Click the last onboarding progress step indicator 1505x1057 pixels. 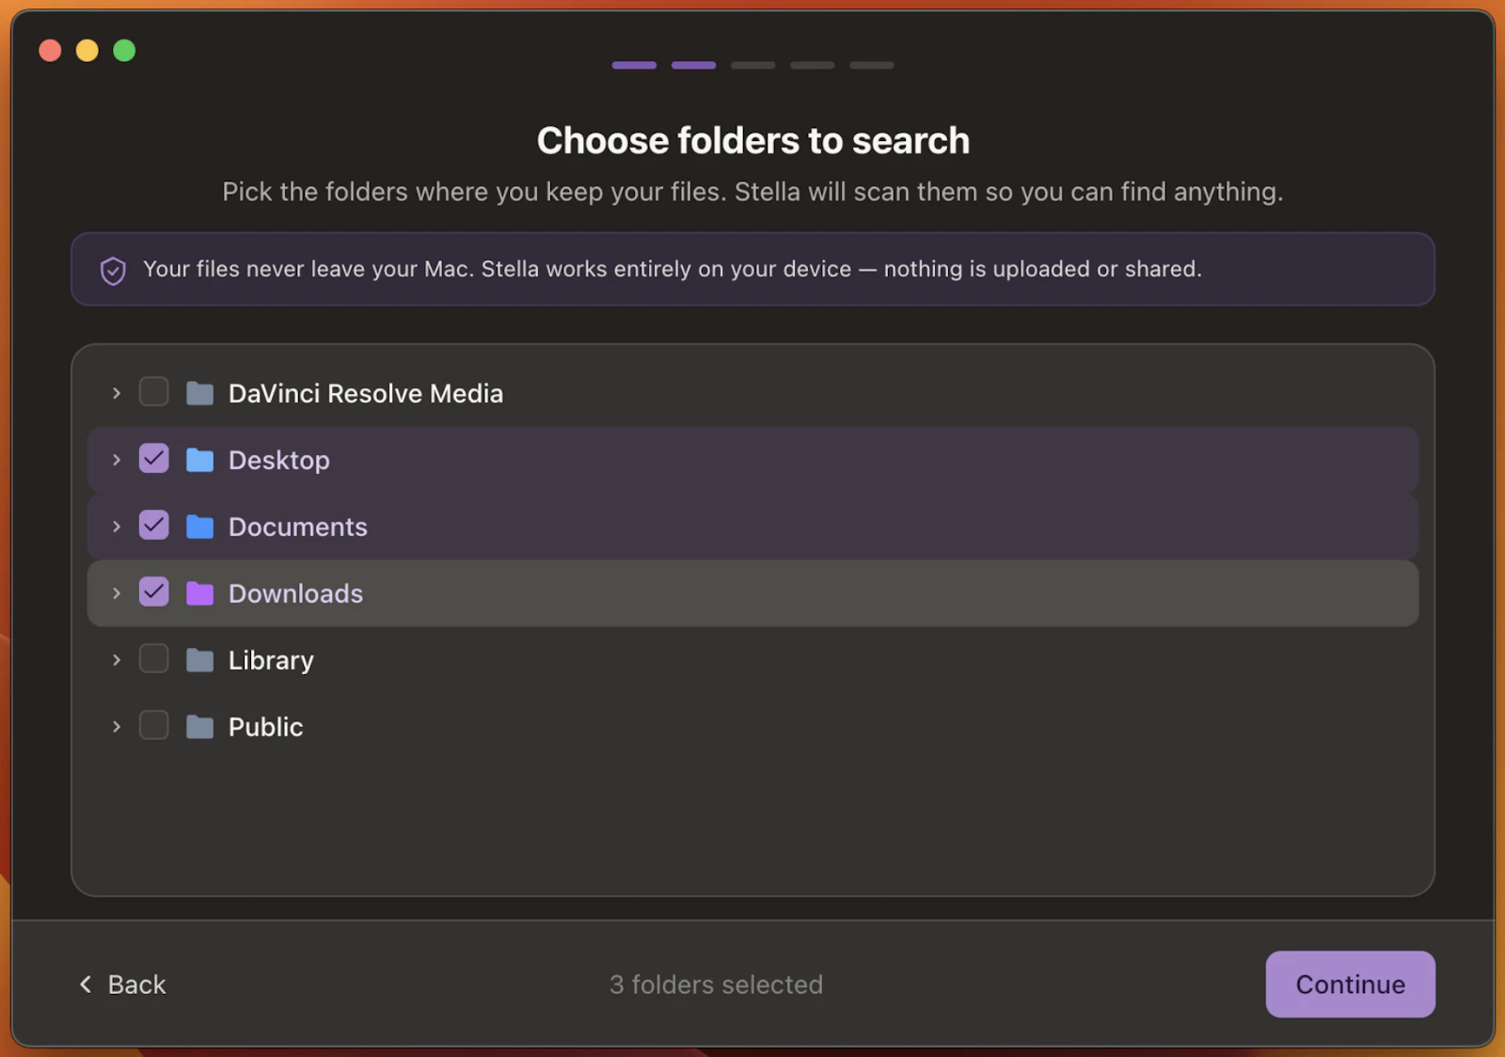[x=872, y=65]
